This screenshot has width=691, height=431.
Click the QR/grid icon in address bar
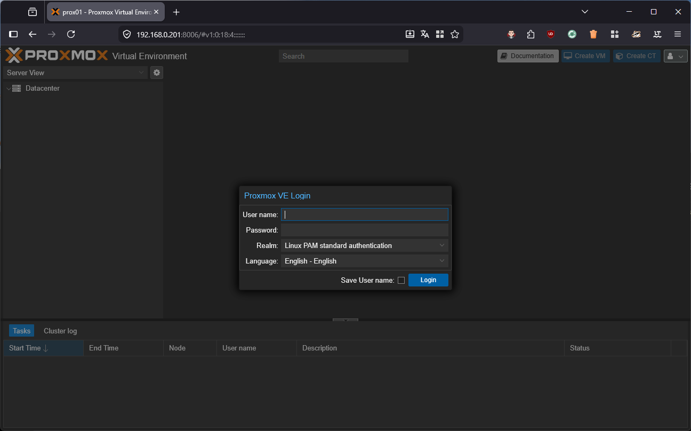(439, 34)
